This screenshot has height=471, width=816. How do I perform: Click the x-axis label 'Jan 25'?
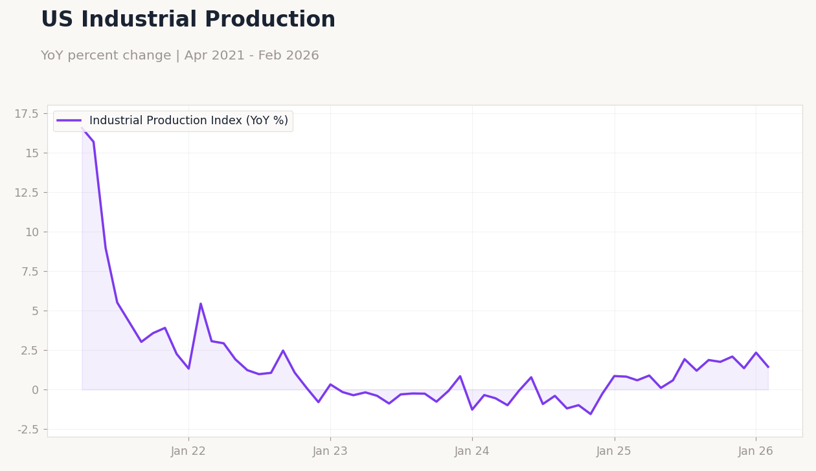(614, 452)
